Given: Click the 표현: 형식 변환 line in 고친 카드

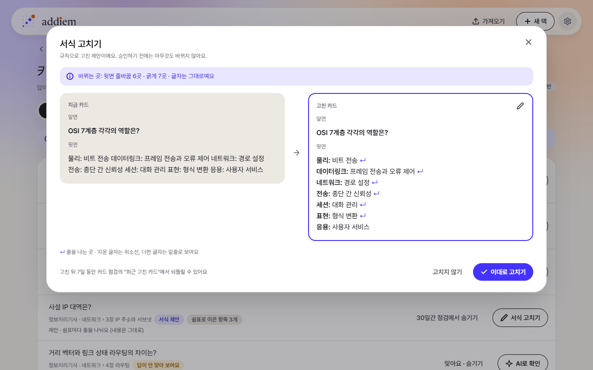Looking at the screenshot, I should (337, 216).
